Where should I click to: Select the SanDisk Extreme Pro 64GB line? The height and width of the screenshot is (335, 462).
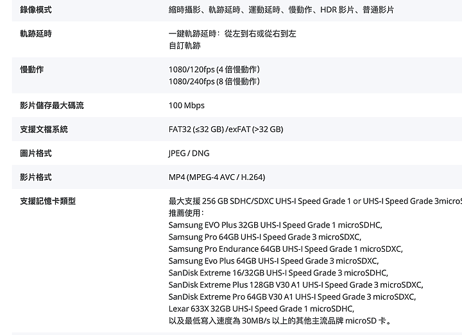(293, 297)
